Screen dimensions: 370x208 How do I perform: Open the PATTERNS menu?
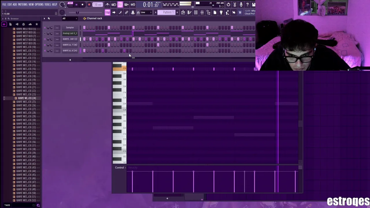click(23, 4)
